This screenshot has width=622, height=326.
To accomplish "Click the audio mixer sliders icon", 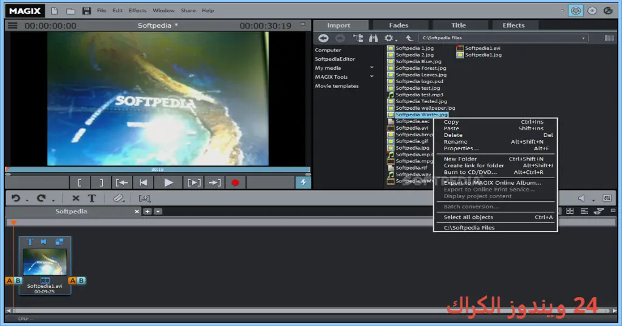I will tap(607, 198).
